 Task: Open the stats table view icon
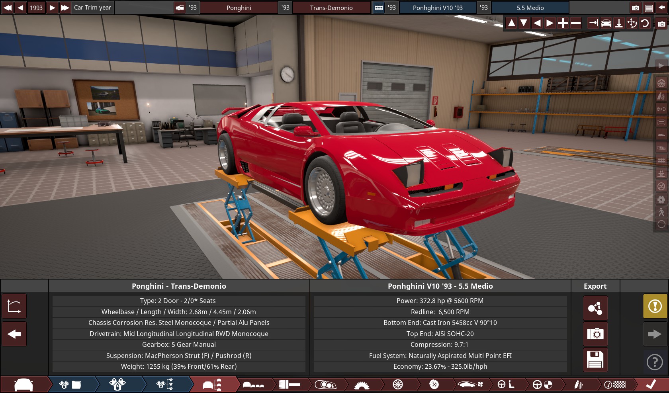pyautogui.click(x=649, y=8)
